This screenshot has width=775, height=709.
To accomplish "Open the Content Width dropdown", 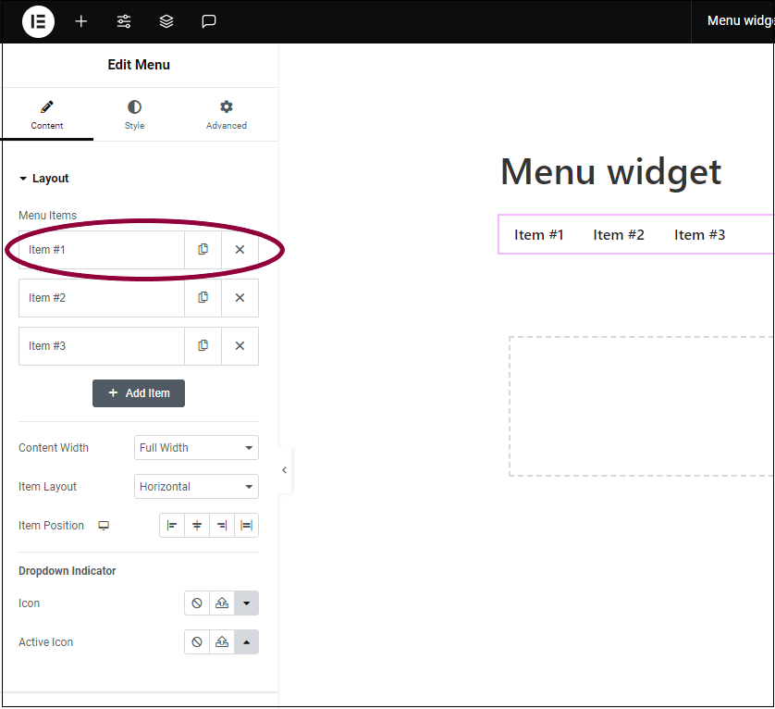I will point(196,448).
